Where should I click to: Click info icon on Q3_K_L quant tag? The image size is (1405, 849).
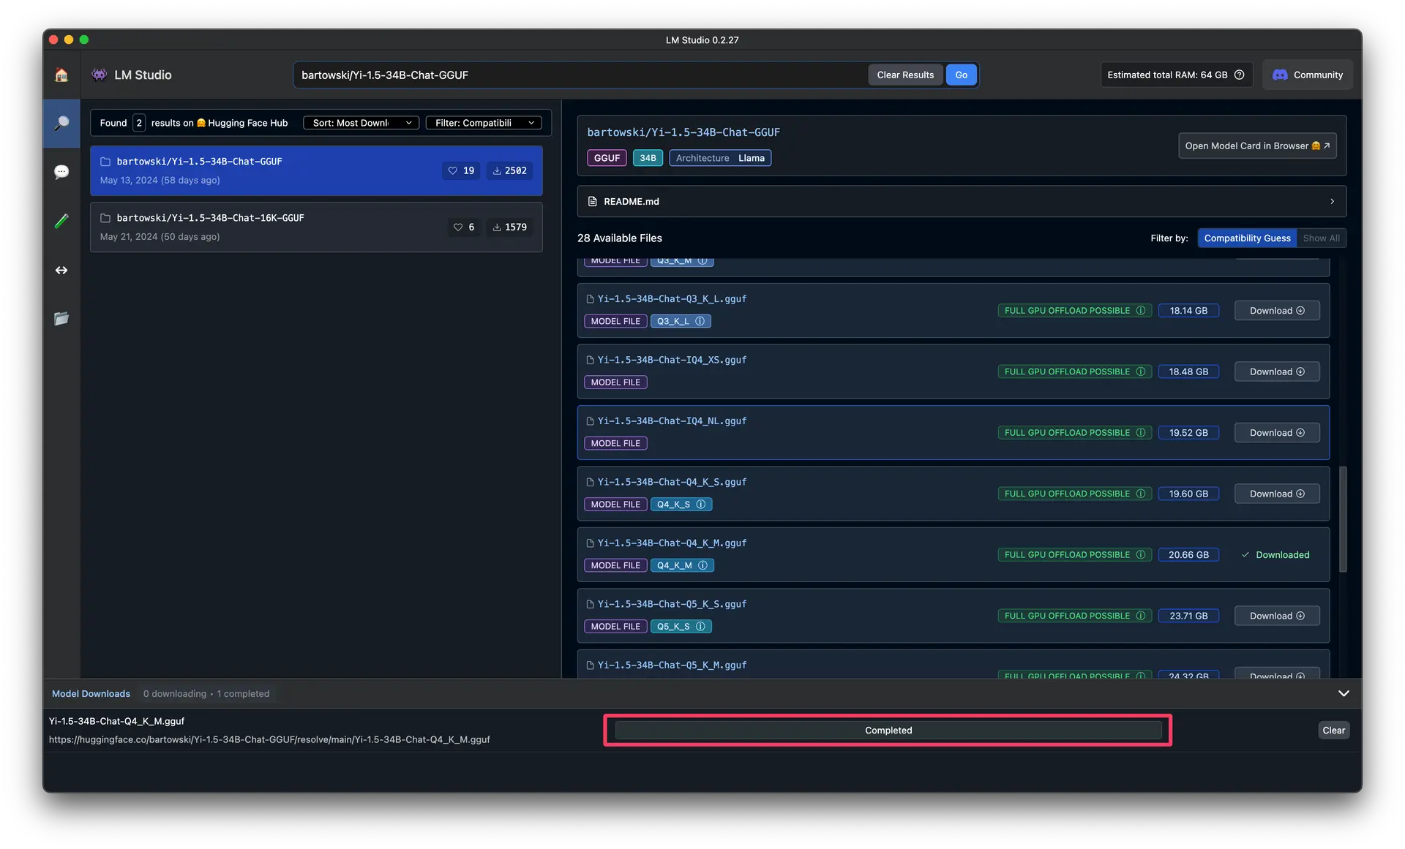[x=700, y=321]
